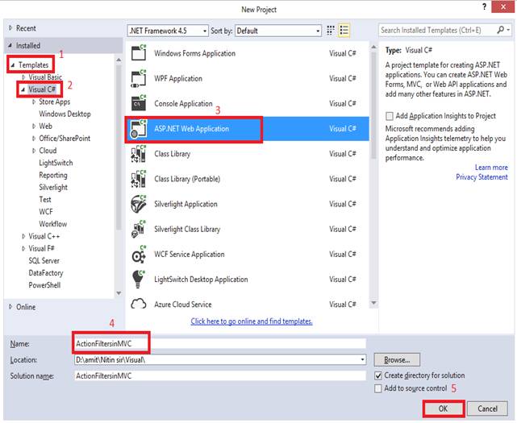Enable Add Application Insights to Project
The width and height of the screenshot is (517, 423).
[x=390, y=116]
